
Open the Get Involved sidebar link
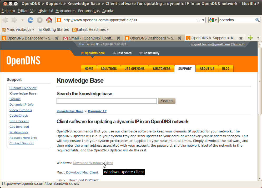tap(19, 127)
